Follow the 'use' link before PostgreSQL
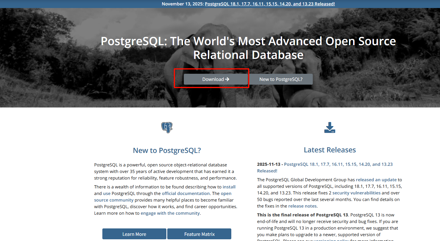Image resolution: width=440 pixels, height=241 pixels. 107,194
